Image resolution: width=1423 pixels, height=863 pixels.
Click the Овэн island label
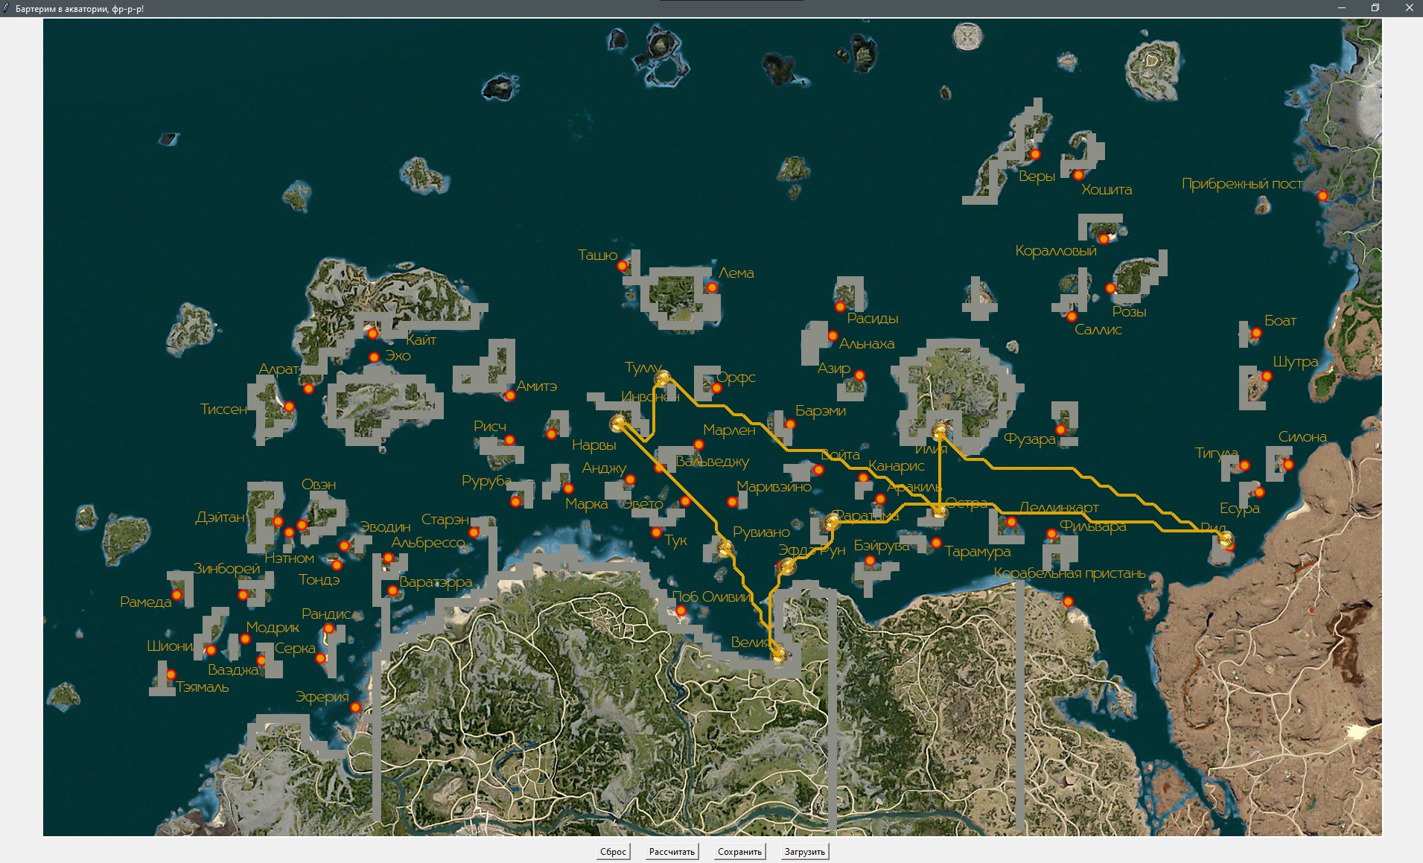click(319, 485)
